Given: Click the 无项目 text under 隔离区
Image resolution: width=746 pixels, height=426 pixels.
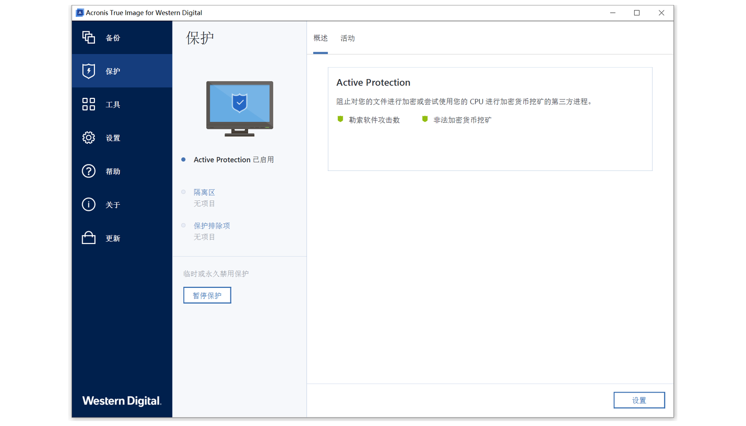Looking at the screenshot, I should (x=204, y=204).
